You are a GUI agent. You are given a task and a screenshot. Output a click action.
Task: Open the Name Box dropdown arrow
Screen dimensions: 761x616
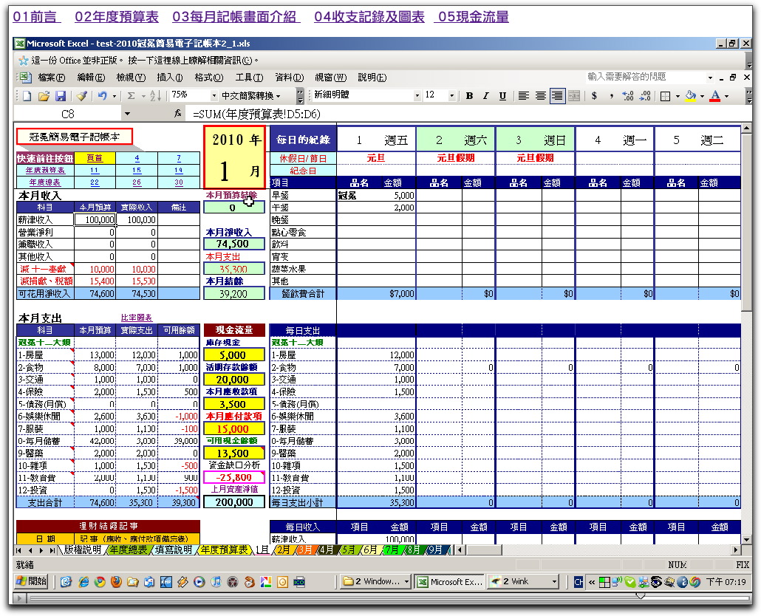[x=127, y=114]
